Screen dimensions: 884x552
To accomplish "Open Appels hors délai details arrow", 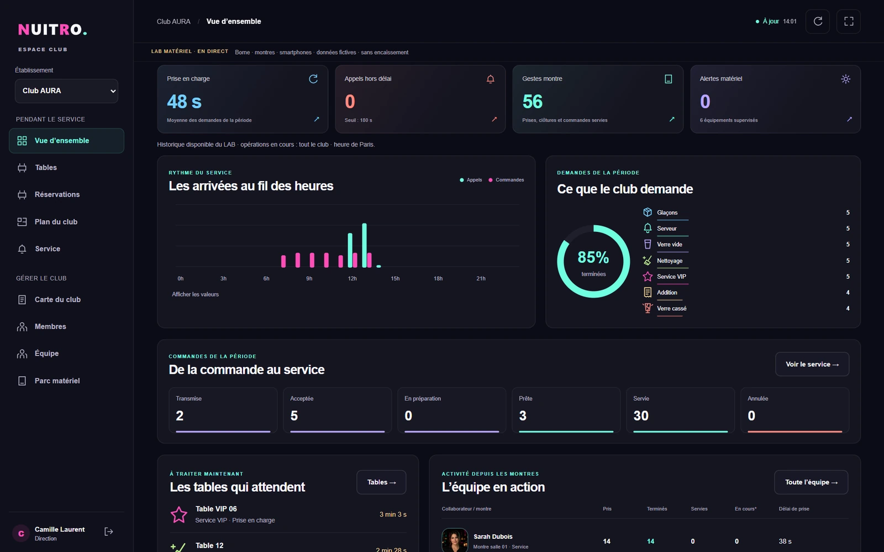I will point(494,119).
